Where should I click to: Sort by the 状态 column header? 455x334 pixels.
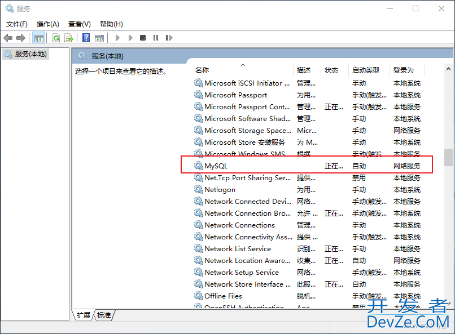click(335, 70)
